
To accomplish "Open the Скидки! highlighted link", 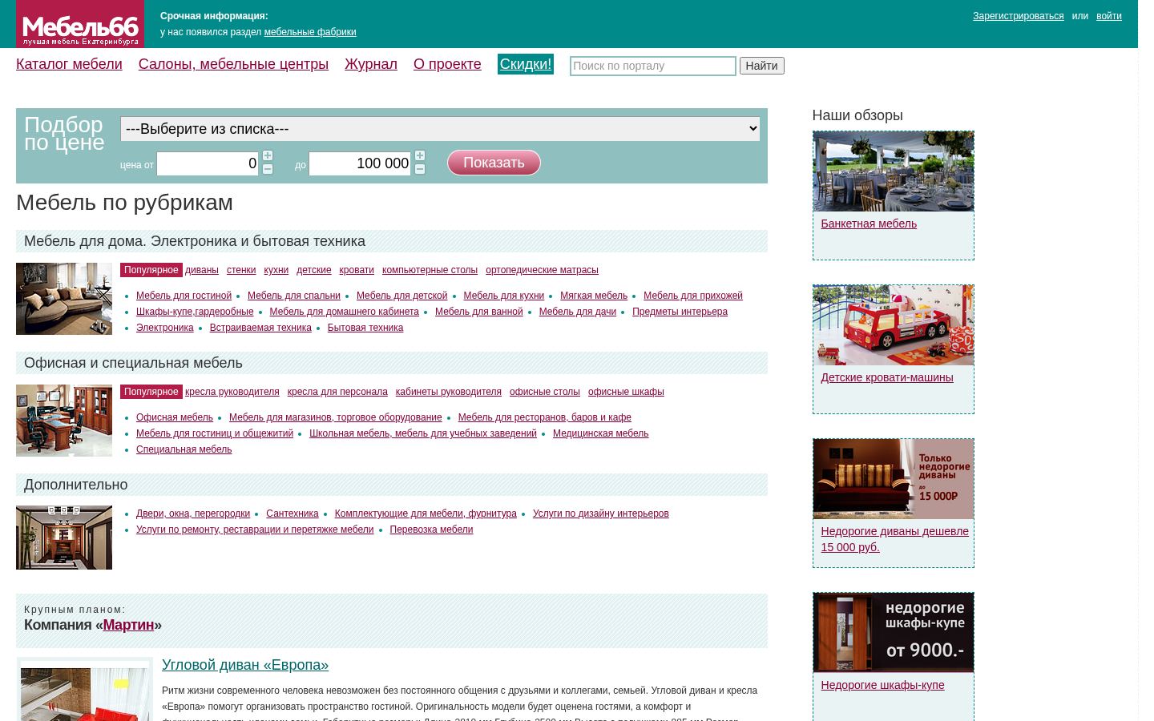I will click(526, 64).
